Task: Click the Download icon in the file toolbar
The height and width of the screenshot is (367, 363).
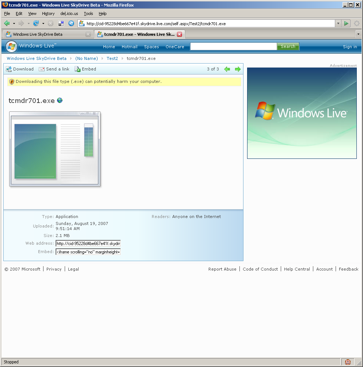Action: point(9,69)
